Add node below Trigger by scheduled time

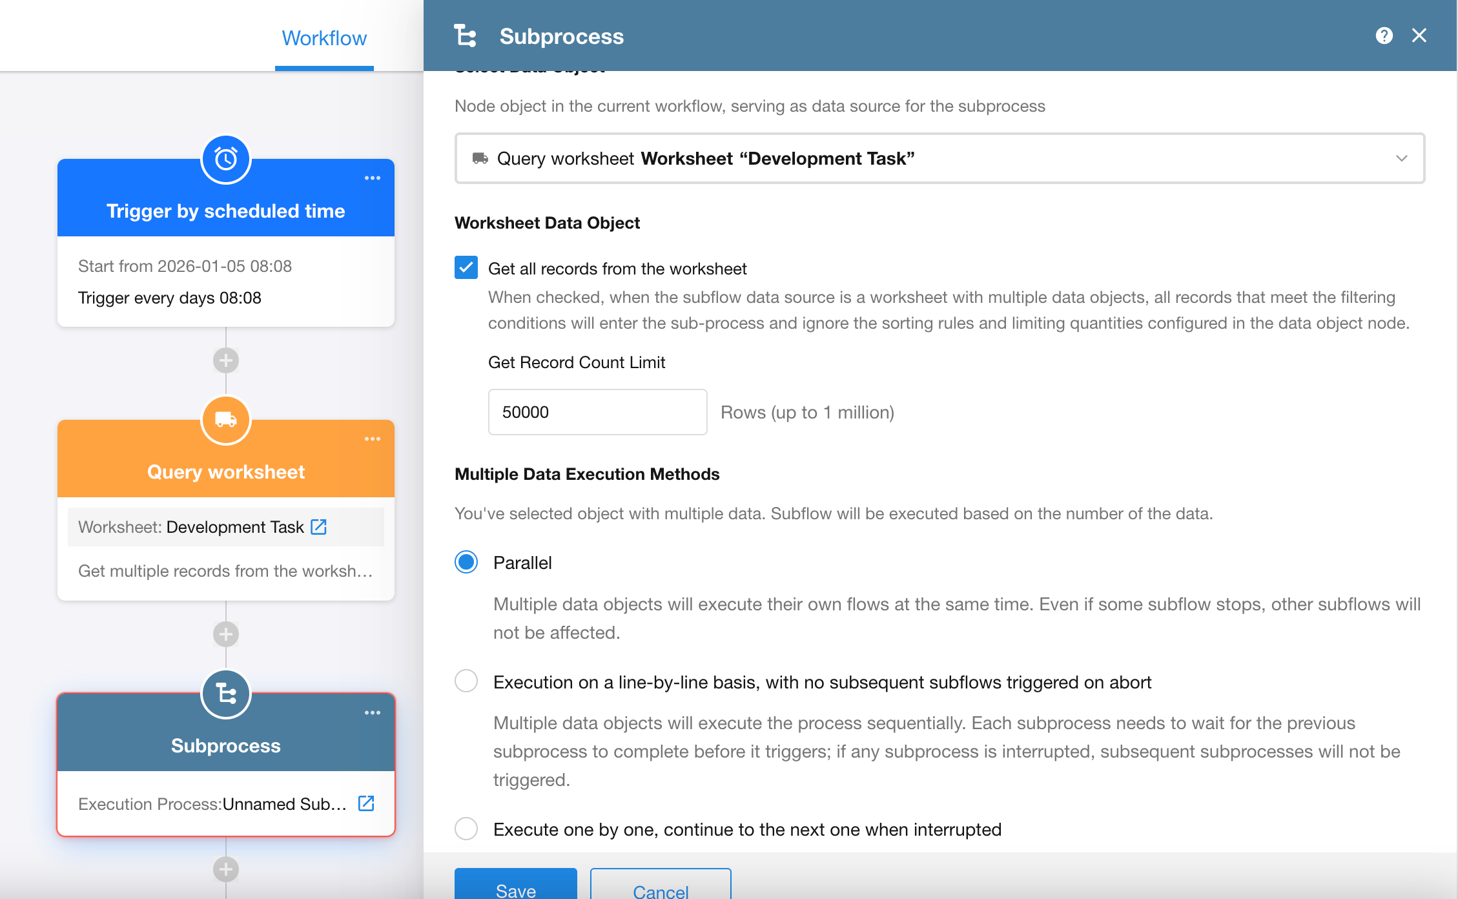tap(225, 360)
